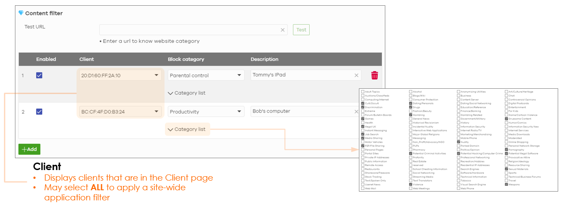
Task: Expand Category list under Parental control rule
Action: pos(186,93)
